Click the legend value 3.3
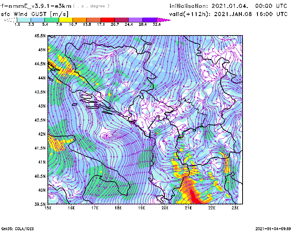The height and width of the screenshot is (231, 299). pyautogui.click(x=31, y=24)
